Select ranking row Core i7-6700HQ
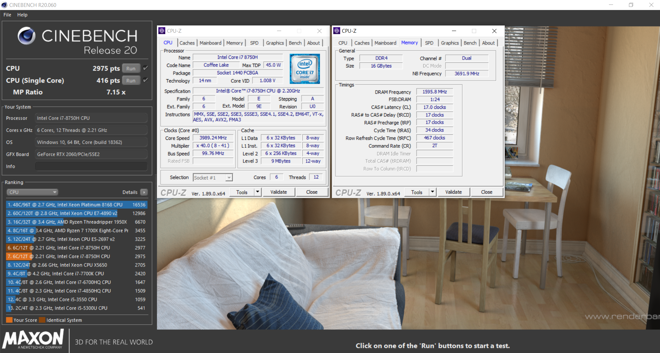Screen dimensions: 660x353 (77, 282)
